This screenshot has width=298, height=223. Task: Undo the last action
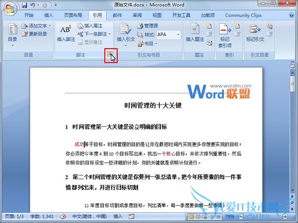[32, 5]
